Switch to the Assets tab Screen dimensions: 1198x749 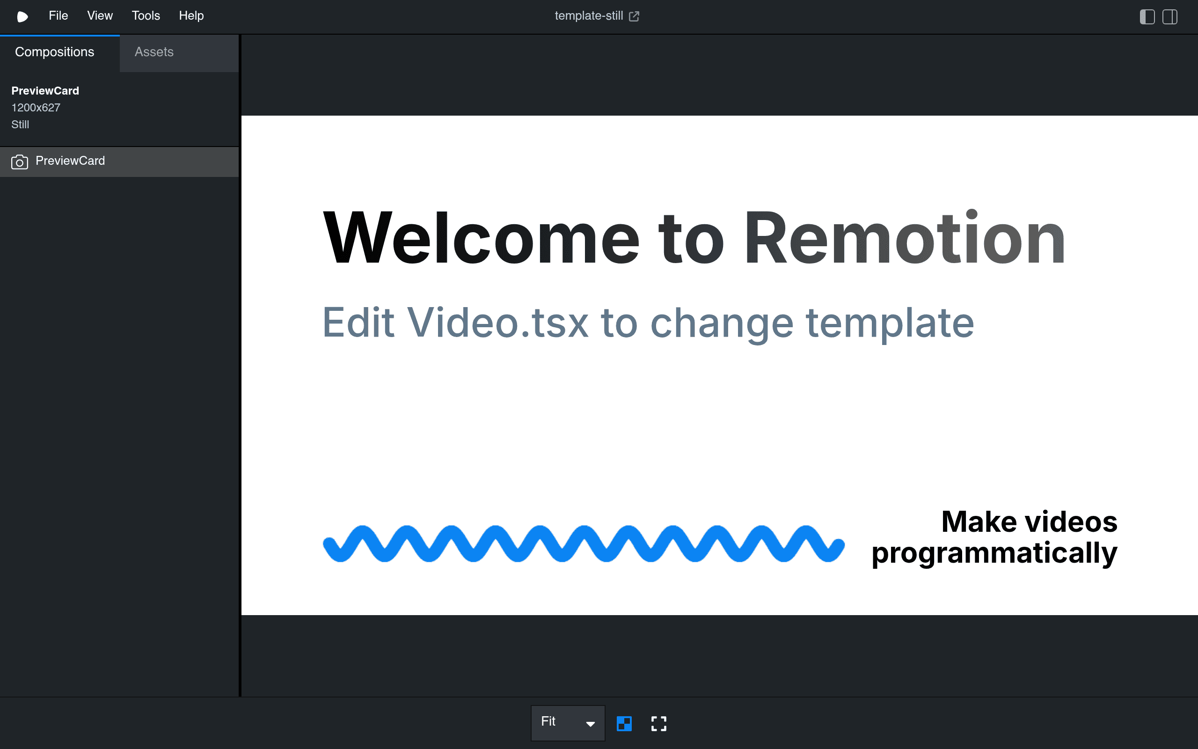179,52
